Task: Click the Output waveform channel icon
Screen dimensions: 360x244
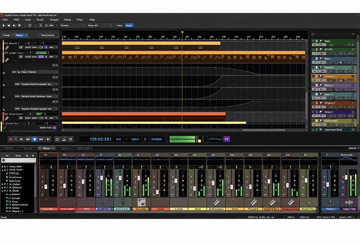Action: pos(349,203)
